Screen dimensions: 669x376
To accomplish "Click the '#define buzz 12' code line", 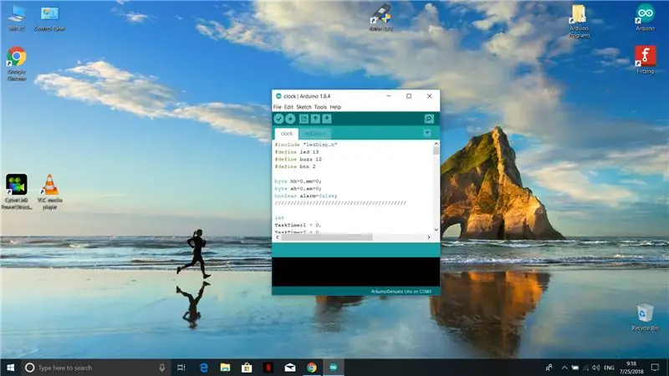I will click(299, 159).
